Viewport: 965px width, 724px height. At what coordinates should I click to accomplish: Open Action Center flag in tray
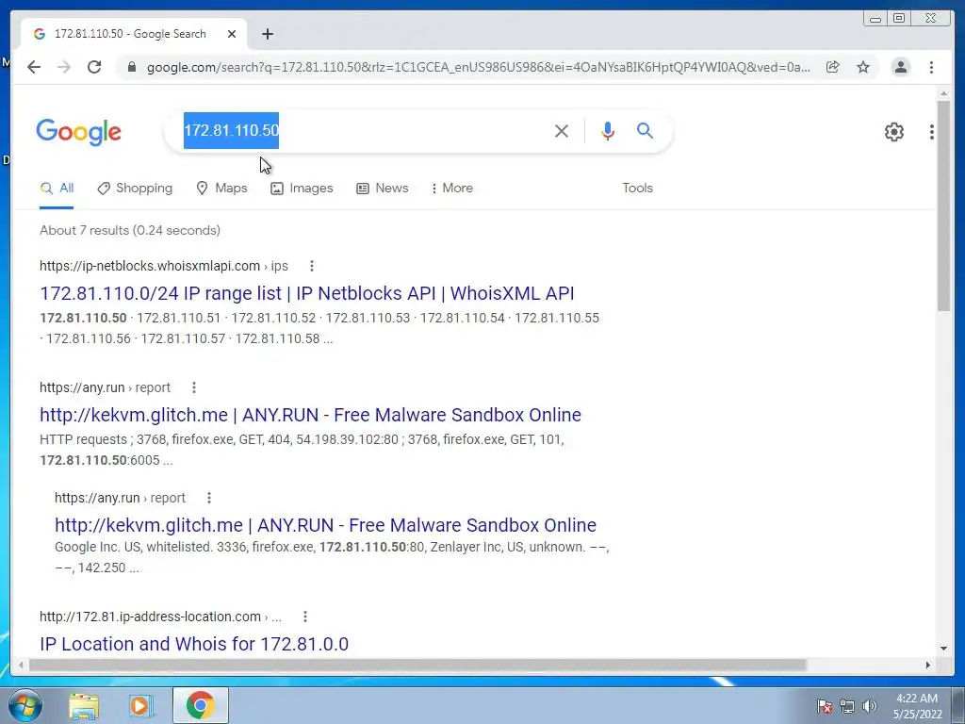pos(825,706)
